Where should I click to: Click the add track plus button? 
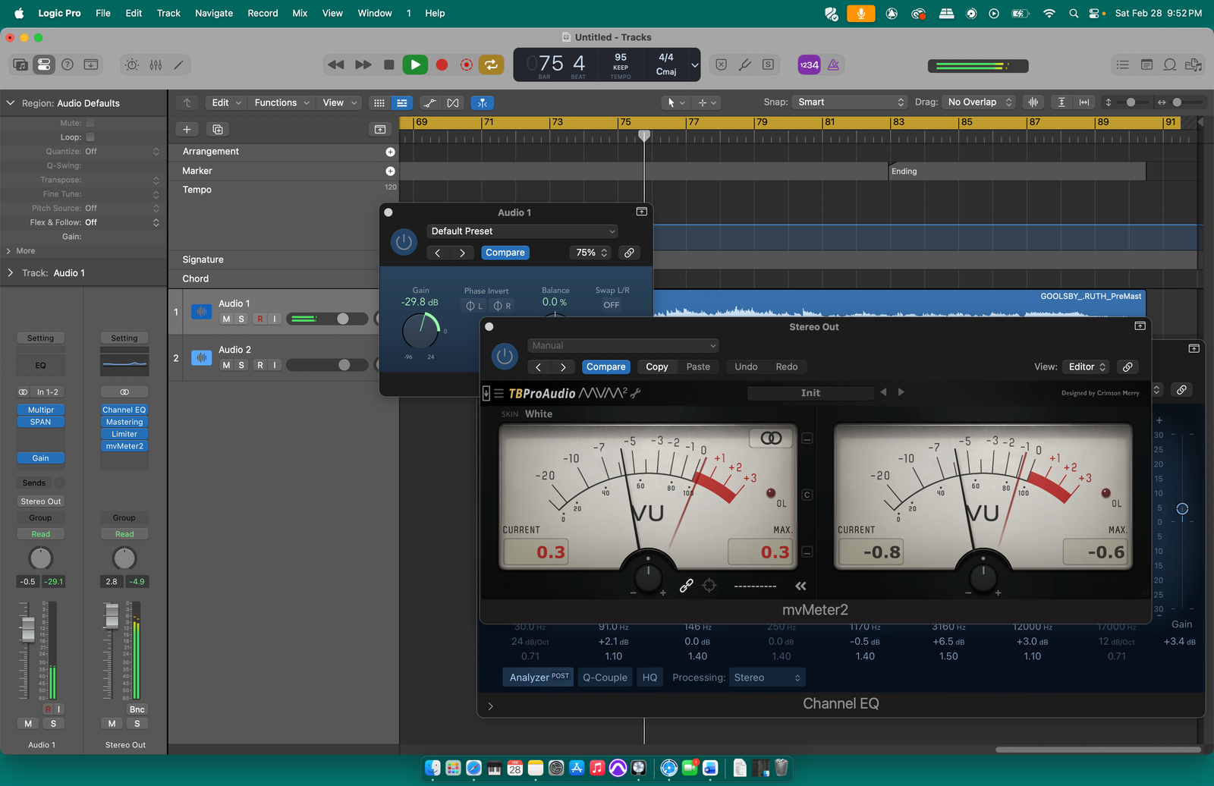click(x=187, y=130)
